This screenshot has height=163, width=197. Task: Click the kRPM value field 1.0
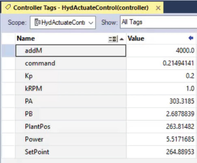pyautogui.click(x=161, y=88)
